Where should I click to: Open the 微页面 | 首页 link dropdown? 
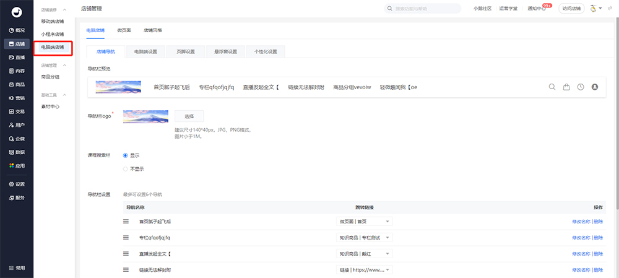(x=365, y=221)
